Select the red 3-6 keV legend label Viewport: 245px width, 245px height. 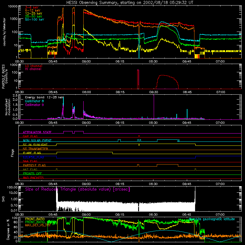point(32,7)
